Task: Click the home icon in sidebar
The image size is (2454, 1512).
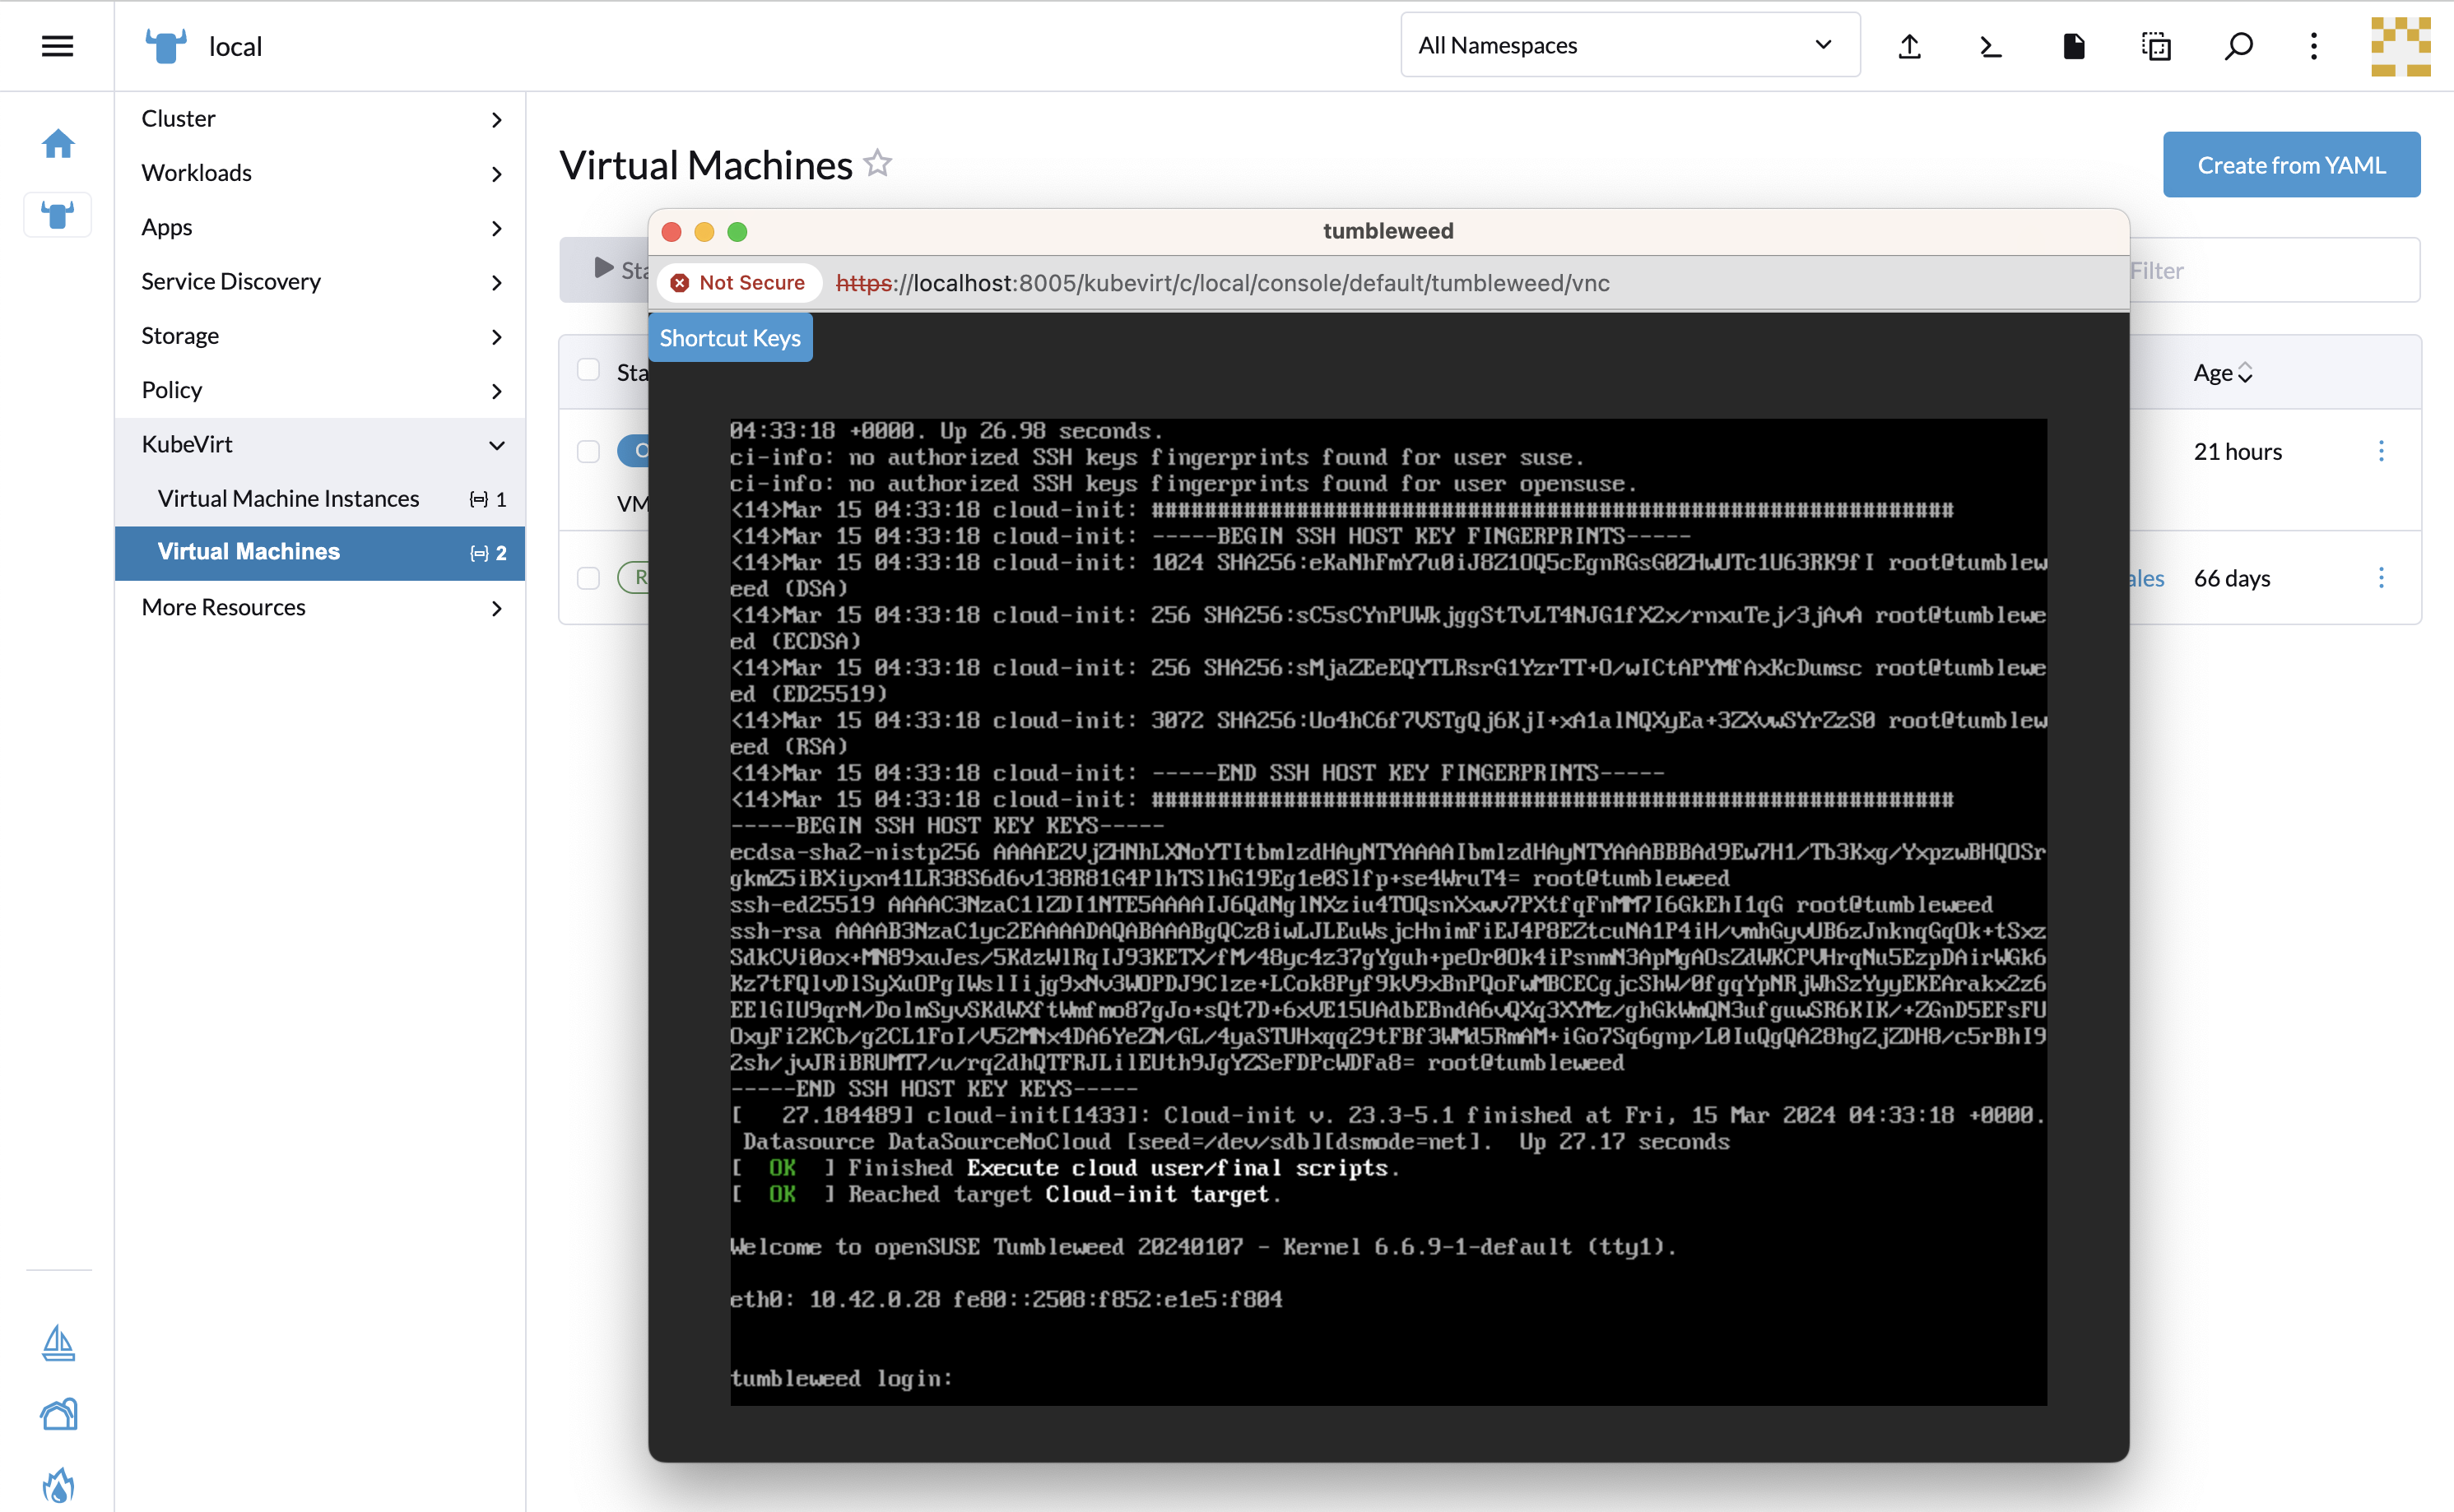Action: pyautogui.click(x=58, y=143)
